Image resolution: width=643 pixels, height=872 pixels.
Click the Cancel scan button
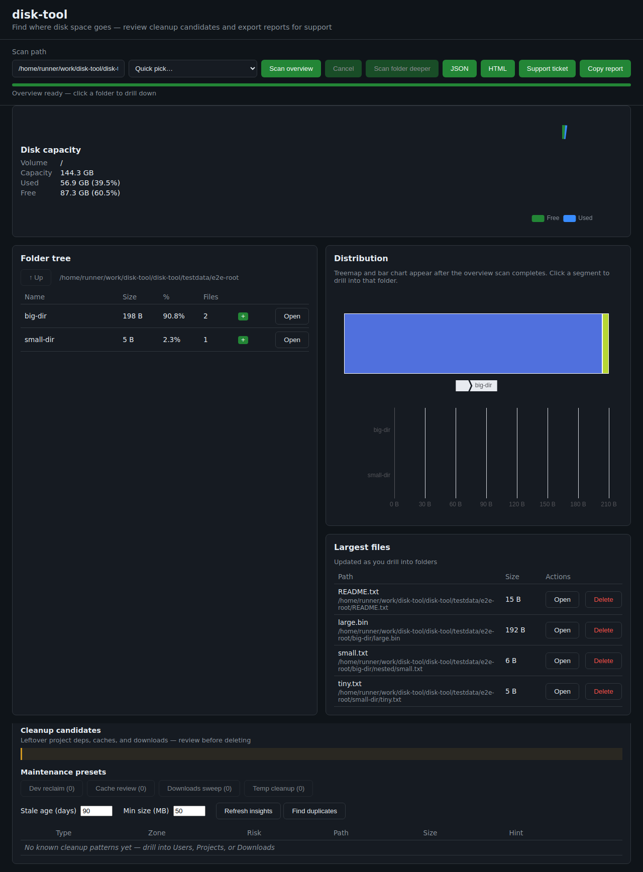(344, 69)
